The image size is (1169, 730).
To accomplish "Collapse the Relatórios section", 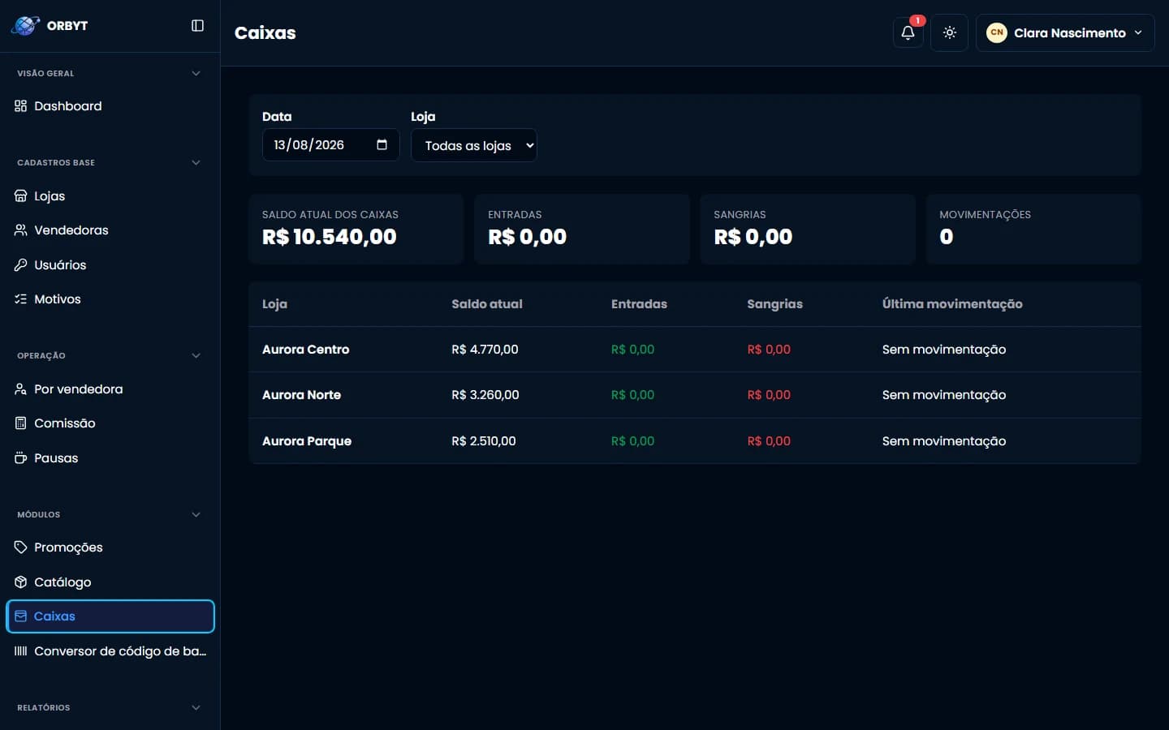I will (x=196, y=708).
